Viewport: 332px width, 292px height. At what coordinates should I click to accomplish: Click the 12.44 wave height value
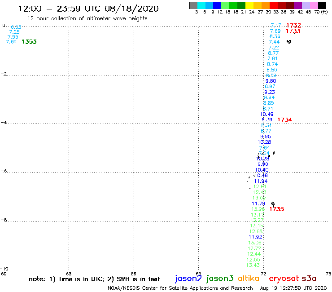tap(254, 254)
